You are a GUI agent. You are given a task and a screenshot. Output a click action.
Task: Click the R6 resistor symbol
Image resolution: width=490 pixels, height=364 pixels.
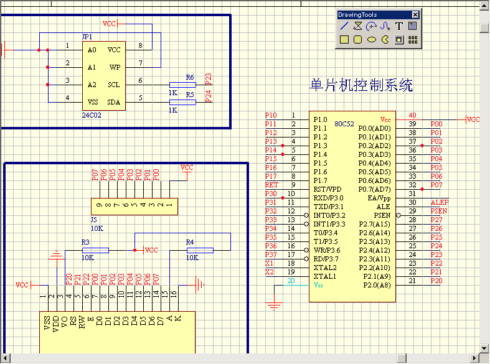click(182, 85)
